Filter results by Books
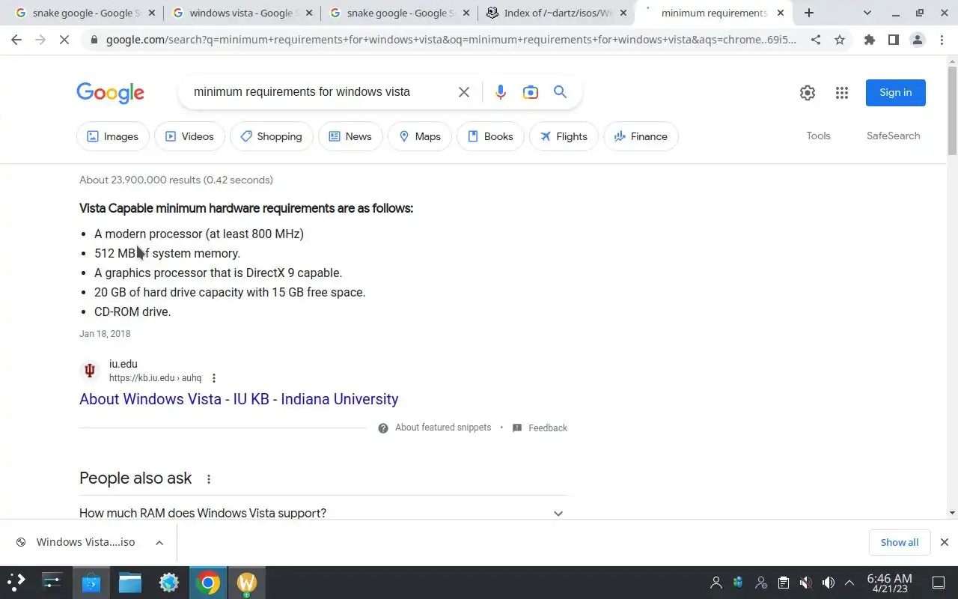 coord(490,136)
